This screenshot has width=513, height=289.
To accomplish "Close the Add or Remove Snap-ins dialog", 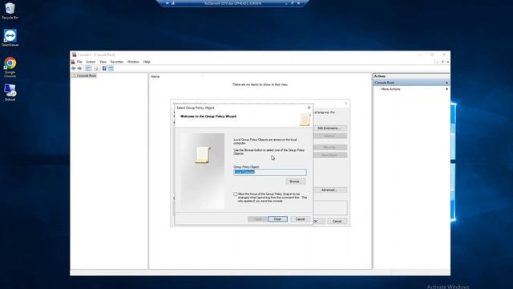I will tap(345, 104).
